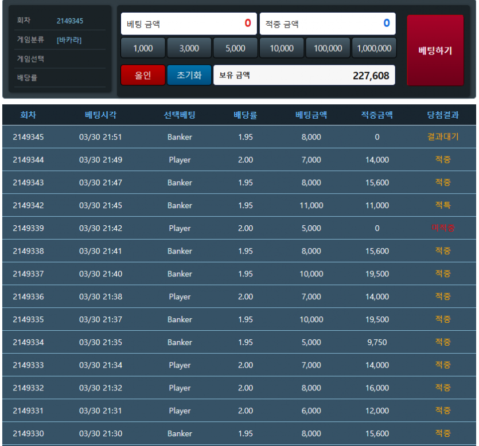Screen dimensions: 479x446
Task: Add 100,000 to the bet amount
Action: 328,48
